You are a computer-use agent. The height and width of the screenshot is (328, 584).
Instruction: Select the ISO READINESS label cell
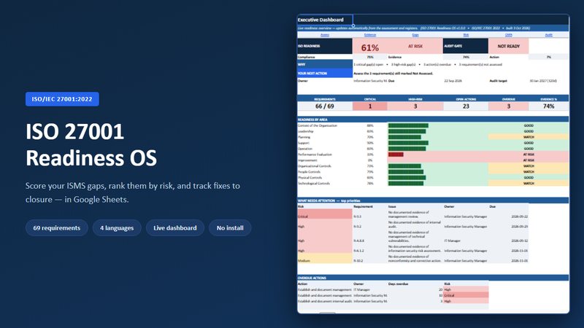click(x=325, y=46)
